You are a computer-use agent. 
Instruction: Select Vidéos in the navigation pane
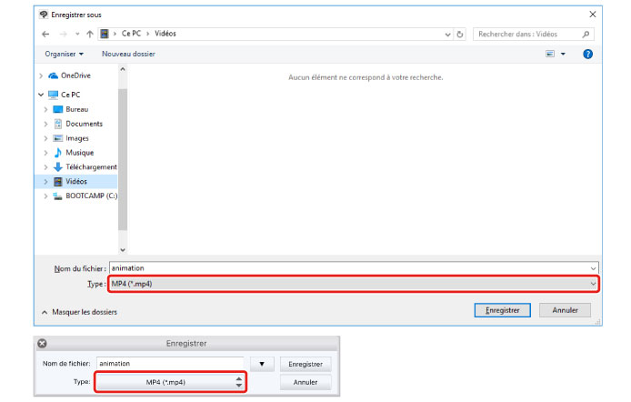[x=76, y=182]
